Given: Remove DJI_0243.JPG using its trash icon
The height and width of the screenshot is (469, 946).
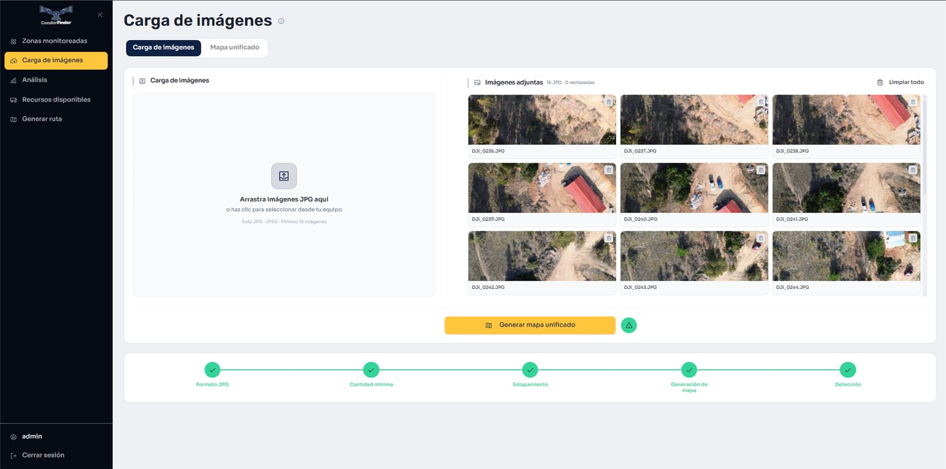Looking at the screenshot, I should tap(761, 238).
